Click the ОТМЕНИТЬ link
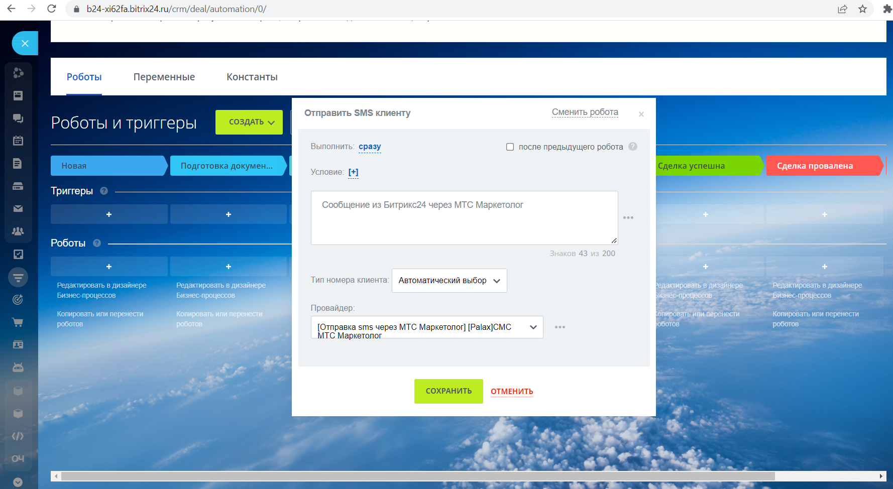Screen dimensions: 893x489 512,392
